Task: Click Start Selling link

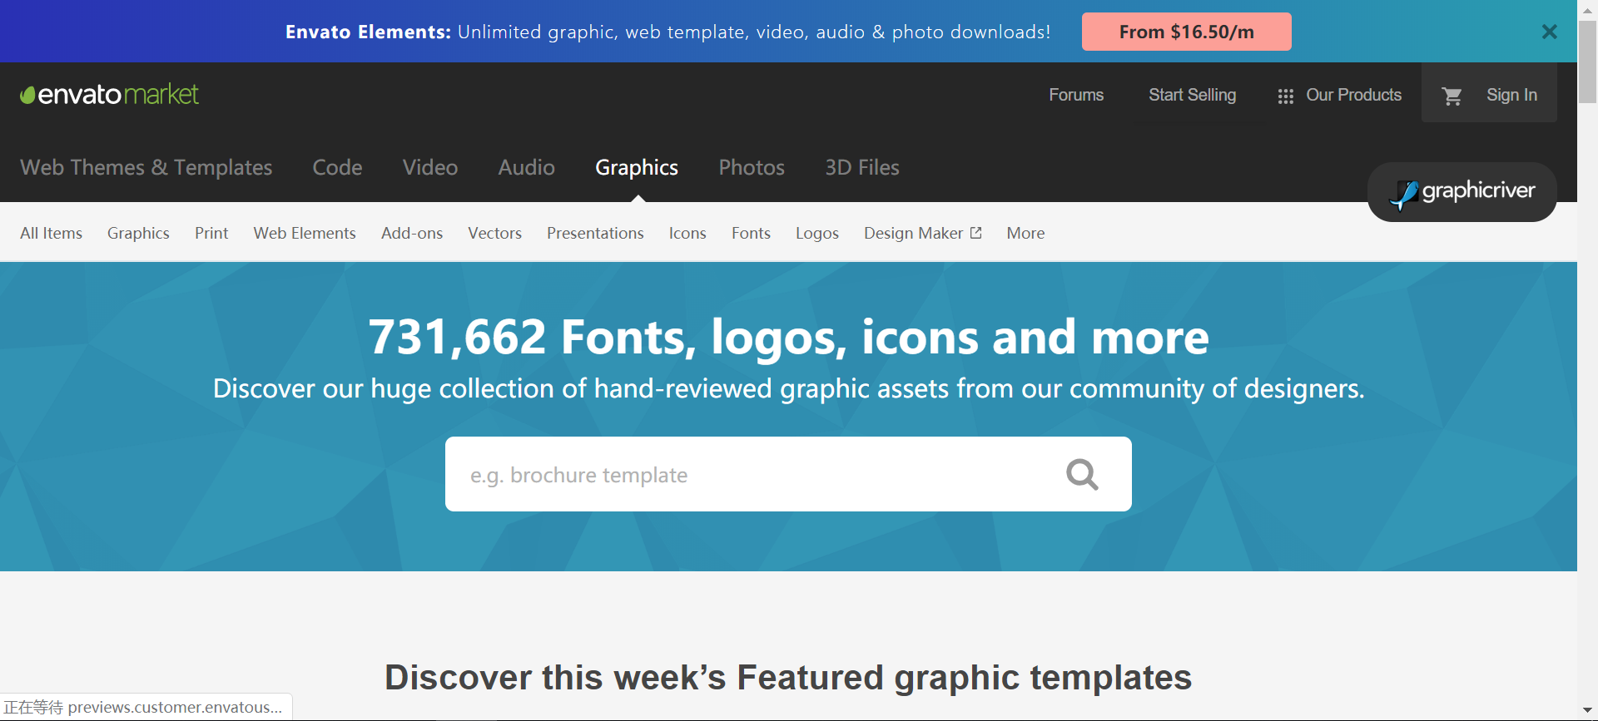Action: point(1192,95)
